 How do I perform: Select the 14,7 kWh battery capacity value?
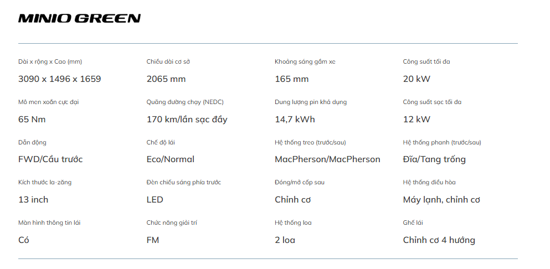pos(295,120)
